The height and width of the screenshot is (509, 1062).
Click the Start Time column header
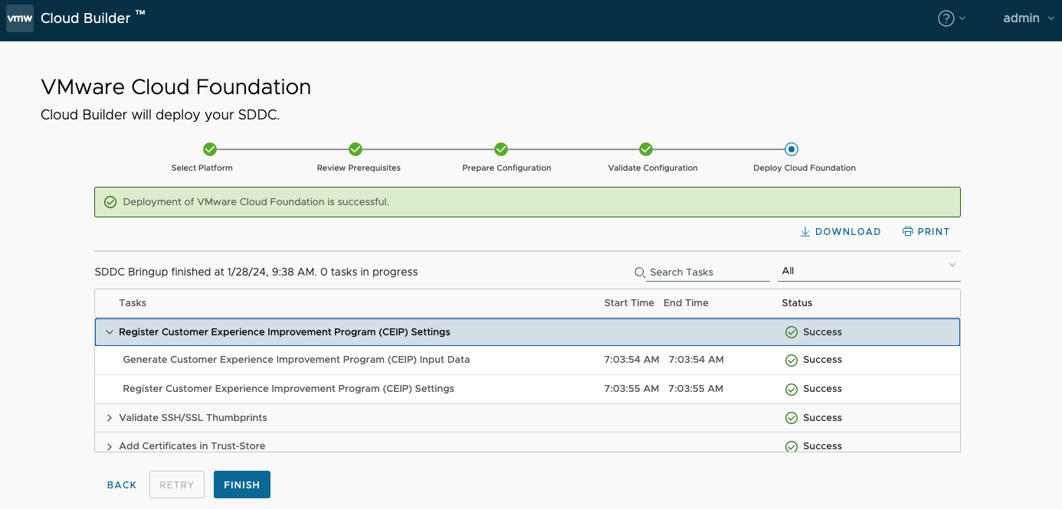pos(629,303)
